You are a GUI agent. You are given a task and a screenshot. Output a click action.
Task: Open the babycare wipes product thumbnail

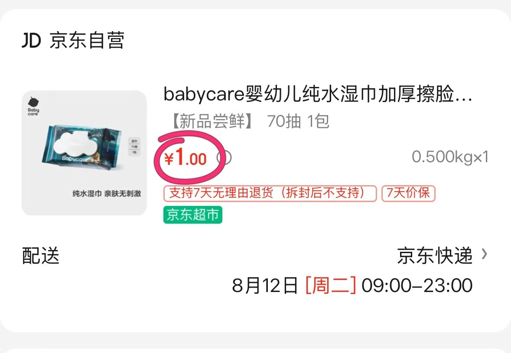click(84, 153)
